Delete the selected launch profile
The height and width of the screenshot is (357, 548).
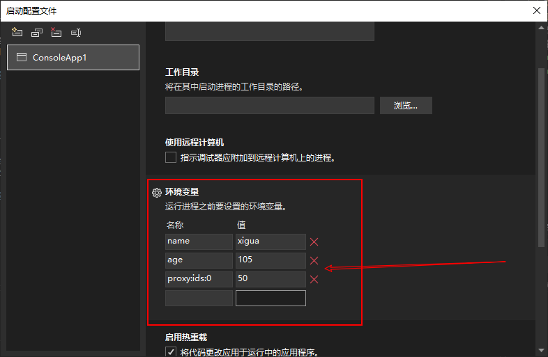click(x=56, y=33)
